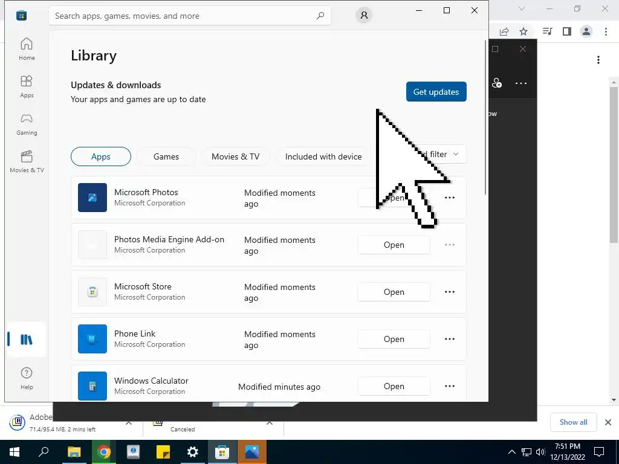Screen dimensions: 619x464
Task: Open more options for Windows Calculator
Action: (450, 386)
